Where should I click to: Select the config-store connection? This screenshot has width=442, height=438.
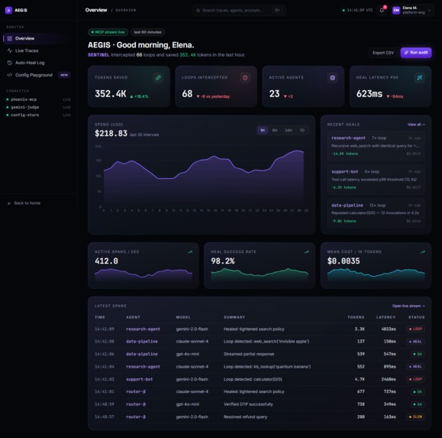(x=38, y=115)
